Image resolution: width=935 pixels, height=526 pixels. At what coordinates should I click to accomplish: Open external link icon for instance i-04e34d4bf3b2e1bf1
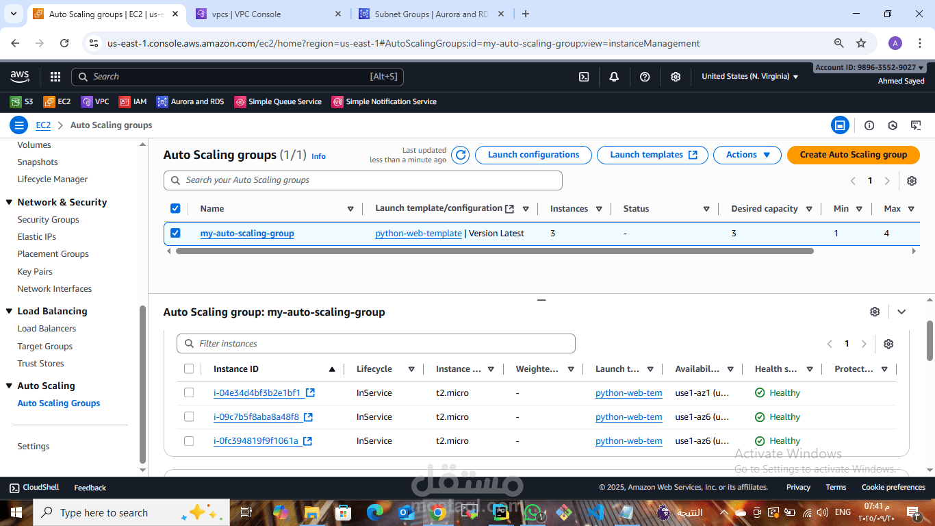click(310, 393)
